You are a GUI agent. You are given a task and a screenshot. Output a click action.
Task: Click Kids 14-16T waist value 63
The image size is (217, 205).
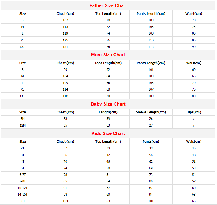(x=194, y=194)
